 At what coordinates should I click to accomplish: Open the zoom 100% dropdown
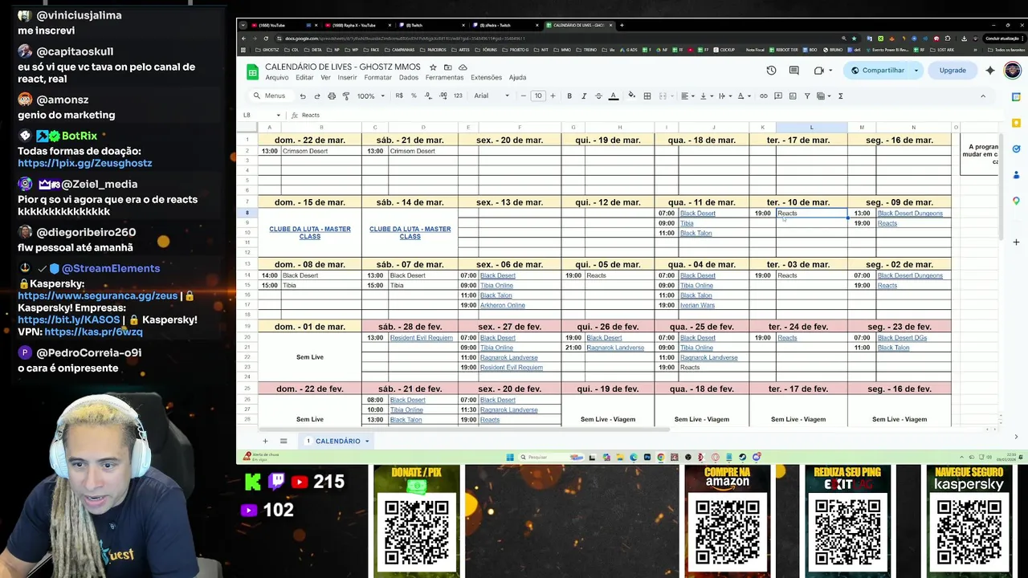pos(369,96)
